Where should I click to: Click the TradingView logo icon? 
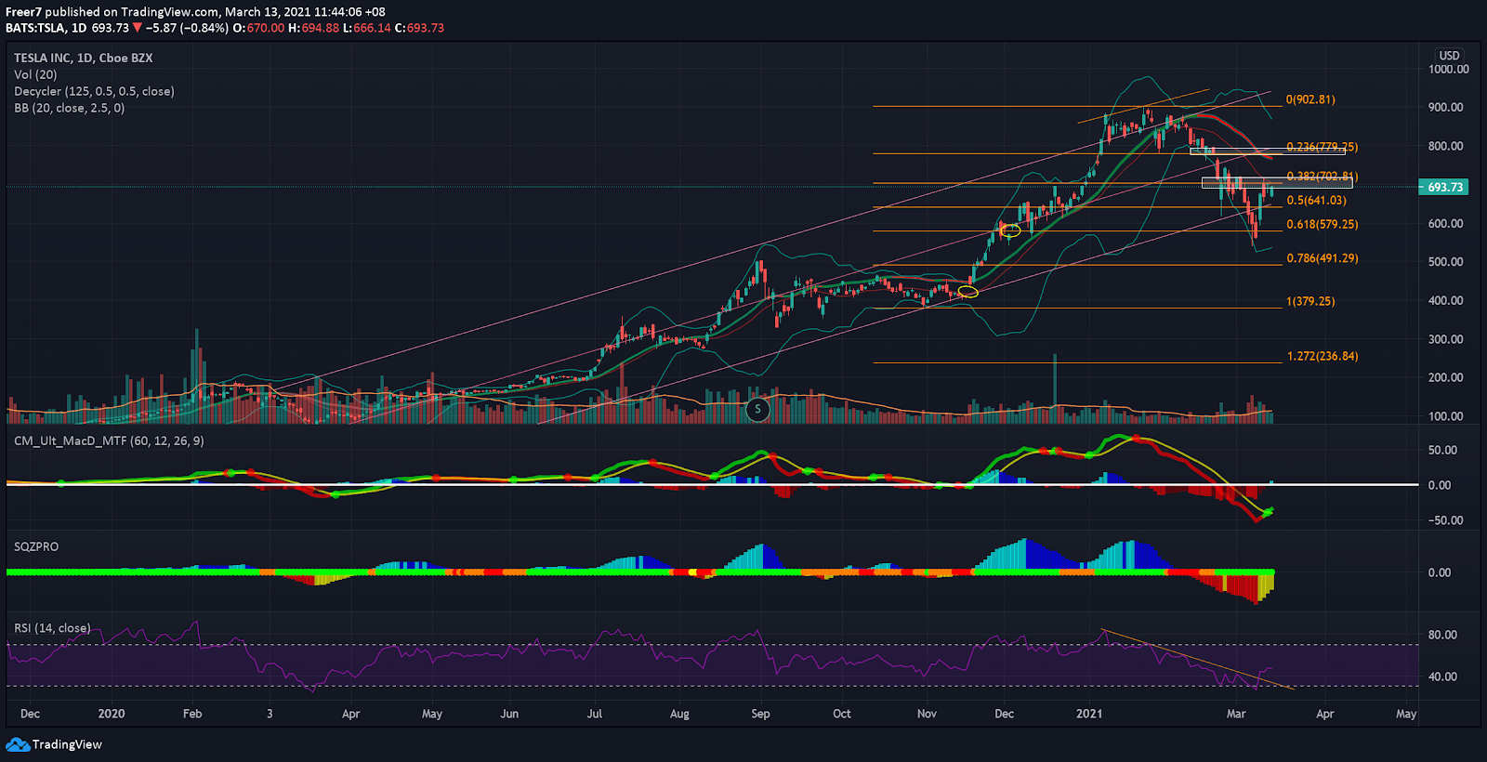[x=18, y=744]
